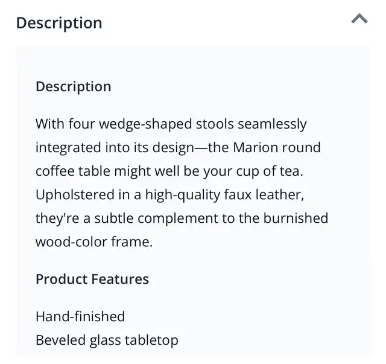Click the Hand-finished feature line

[80, 316]
